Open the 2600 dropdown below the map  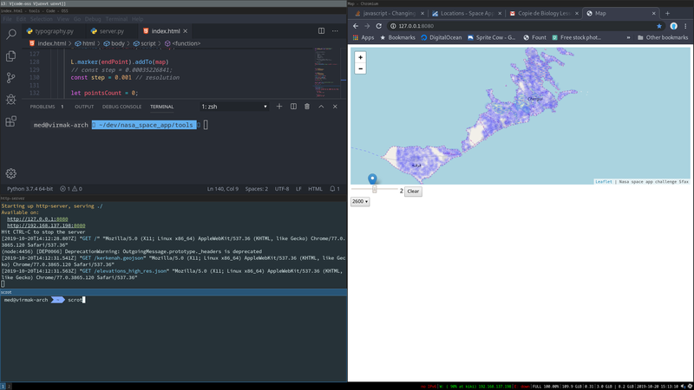[360, 202]
